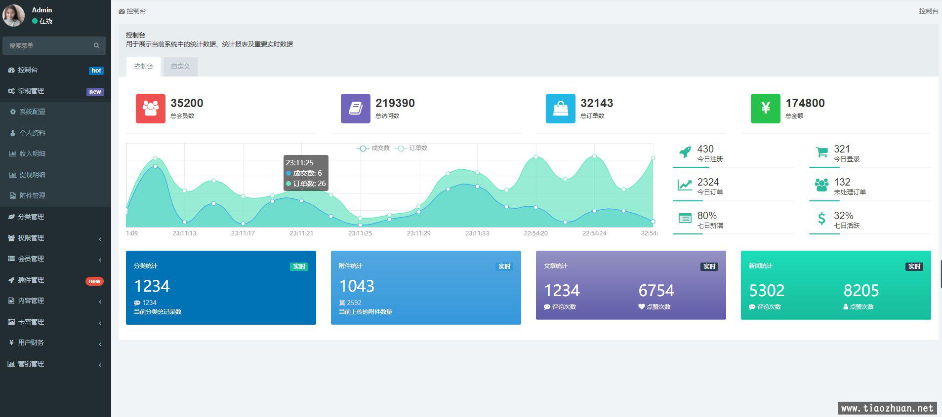Click the 点赞次数 heart icon in 文章统计
Viewport: 942px width, 417px height.
click(x=642, y=307)
